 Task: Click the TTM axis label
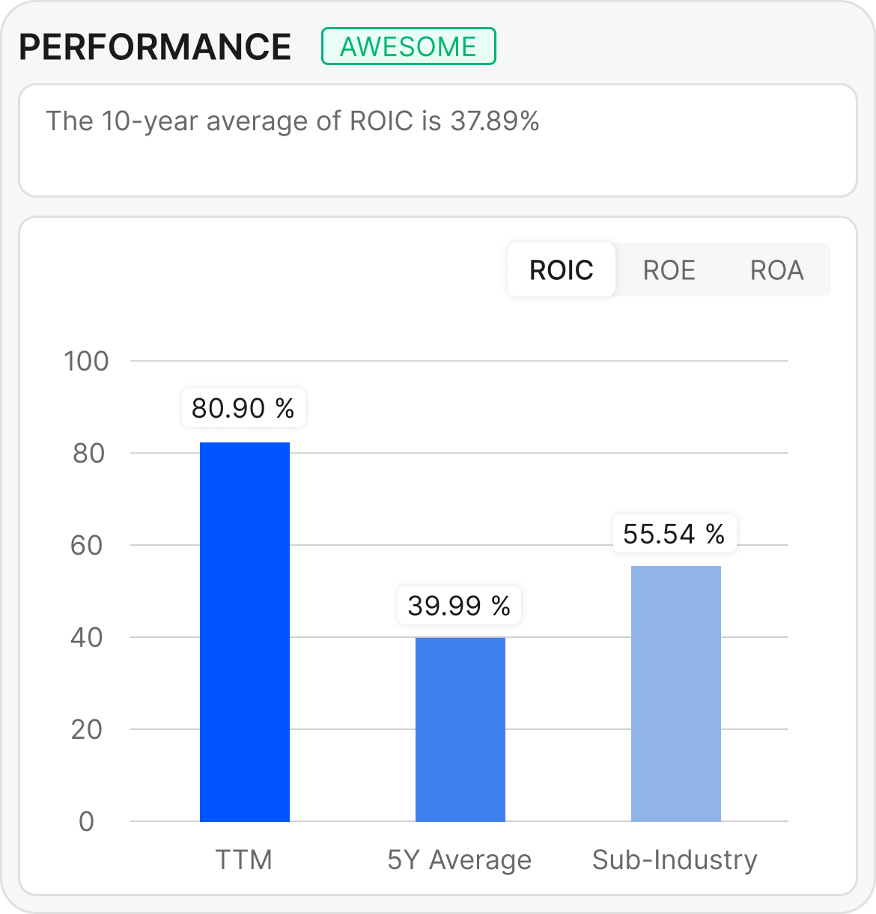(x=244, y=860)
